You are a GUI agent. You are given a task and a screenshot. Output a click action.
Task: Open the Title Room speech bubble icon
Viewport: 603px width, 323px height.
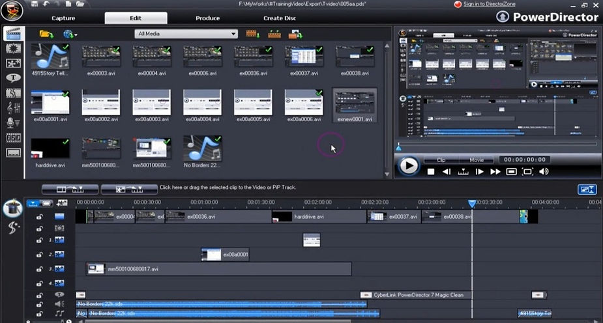[x=14, y=78]
